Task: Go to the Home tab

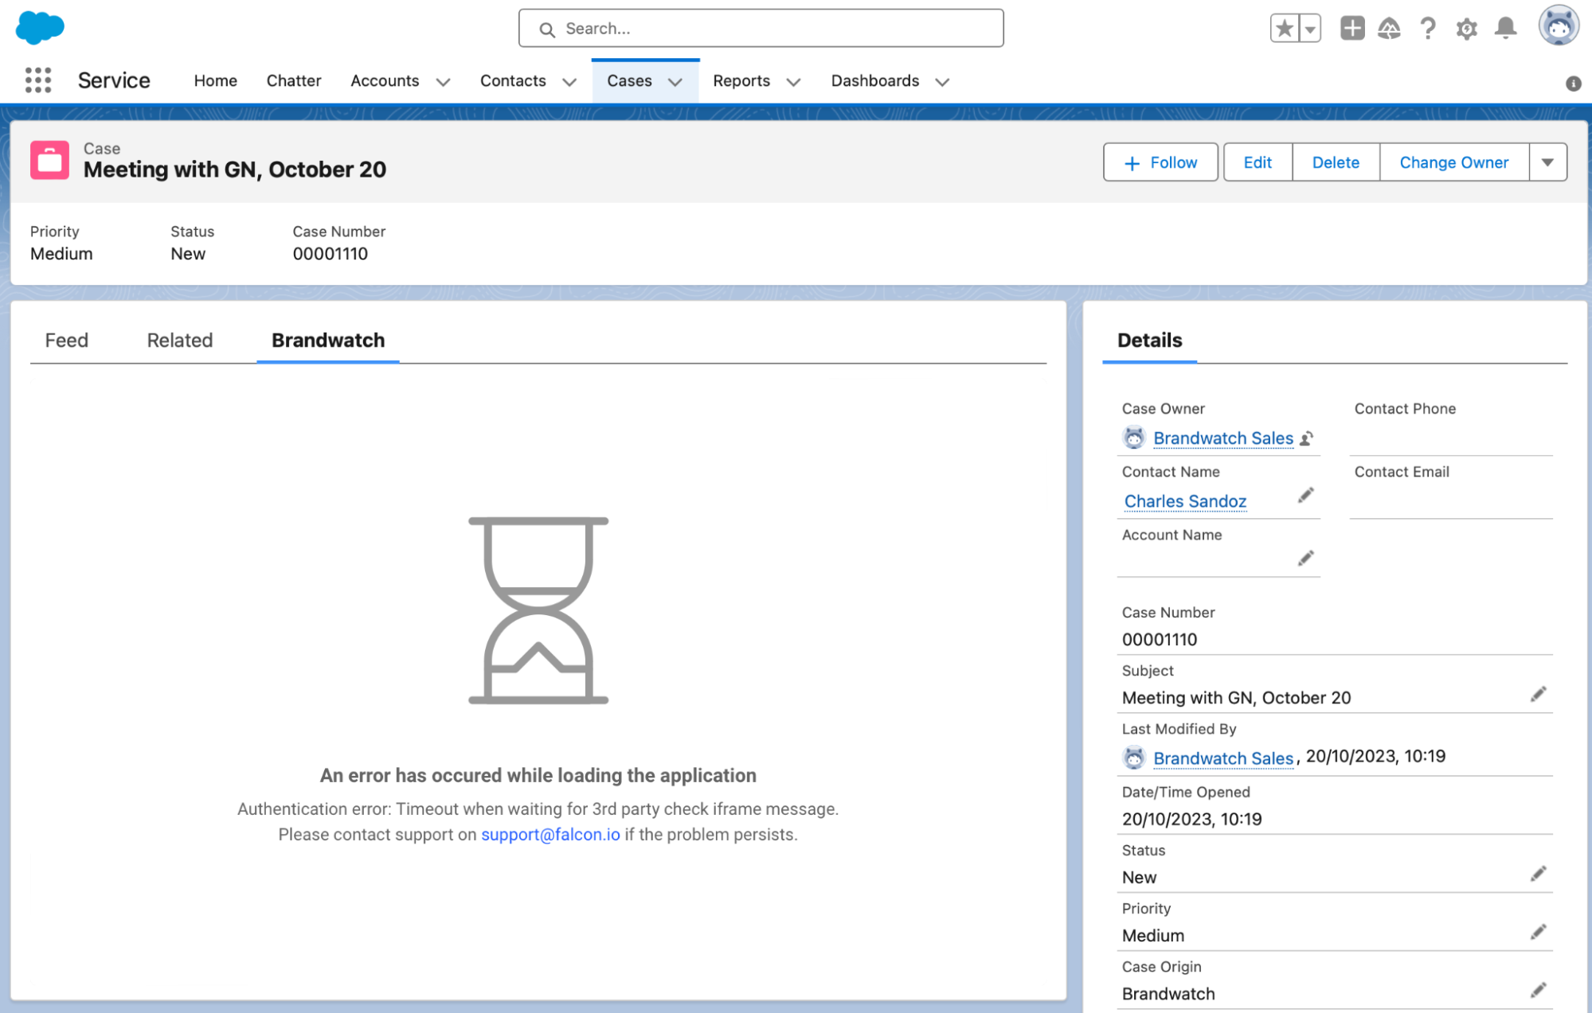Action: click(216, 80)
